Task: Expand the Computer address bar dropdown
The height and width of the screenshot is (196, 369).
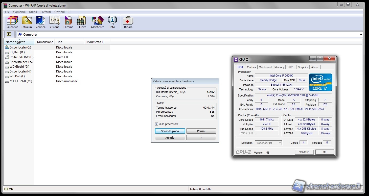Action: point(361,35)
